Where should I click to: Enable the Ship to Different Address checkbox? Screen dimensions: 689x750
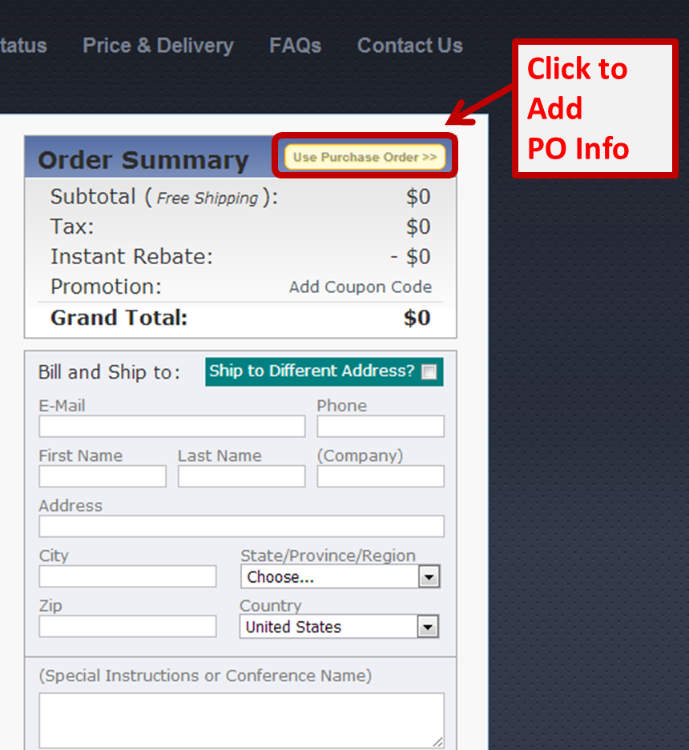pos(429,371)
